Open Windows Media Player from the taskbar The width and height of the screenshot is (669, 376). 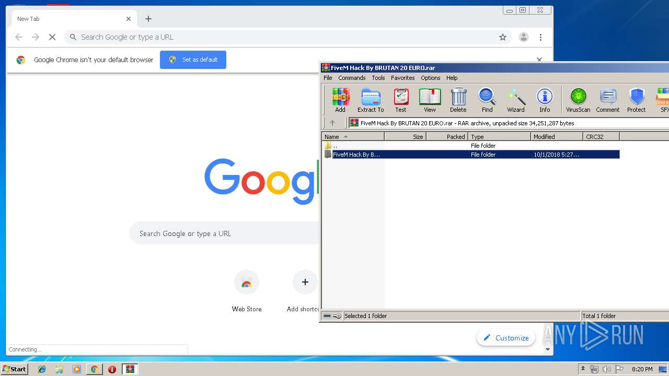[x=77, y=369]
